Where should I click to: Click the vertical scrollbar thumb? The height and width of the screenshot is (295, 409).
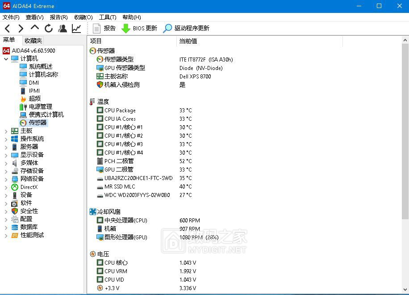click(405, 131)
